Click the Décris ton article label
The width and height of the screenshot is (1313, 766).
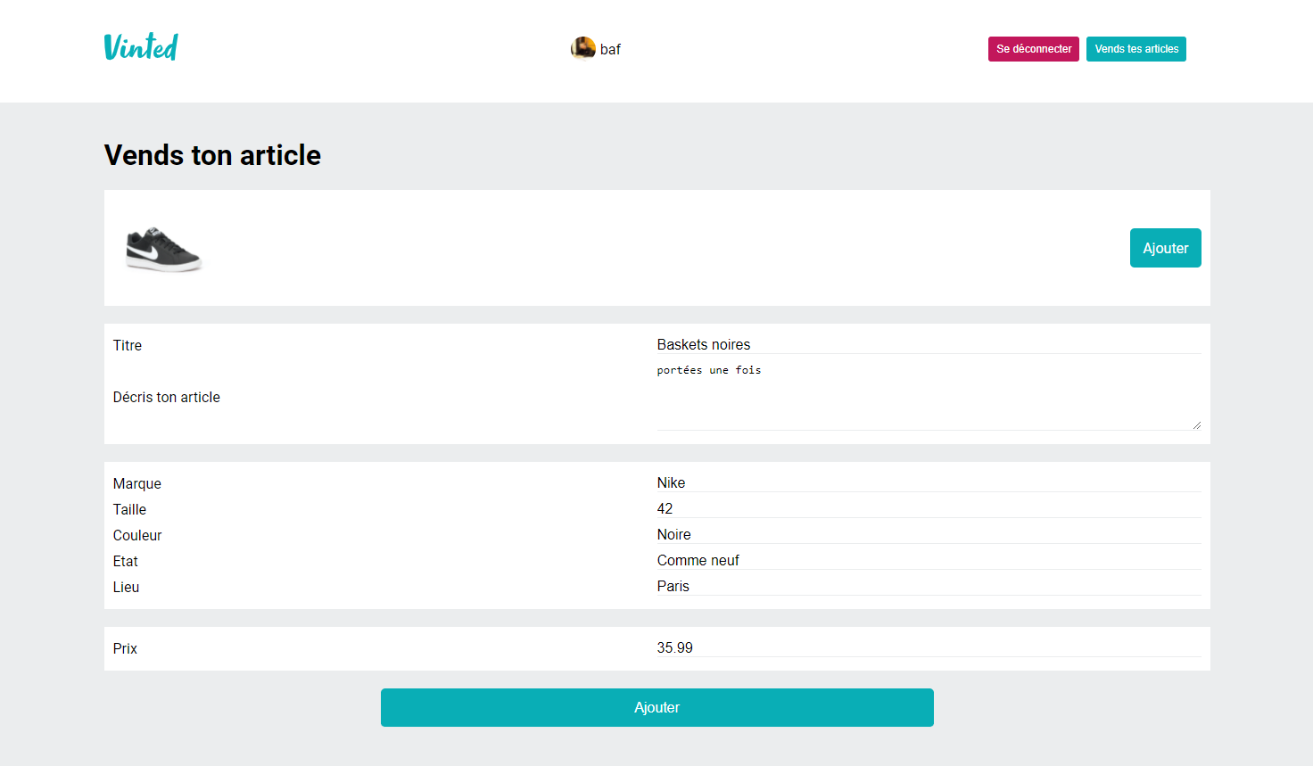click(166, 397)
